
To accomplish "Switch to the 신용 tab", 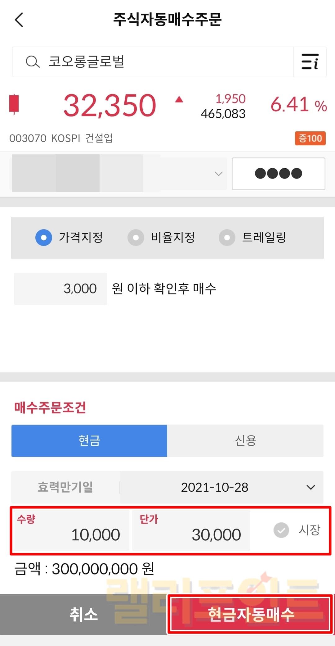I will click(x=245, y=441).
